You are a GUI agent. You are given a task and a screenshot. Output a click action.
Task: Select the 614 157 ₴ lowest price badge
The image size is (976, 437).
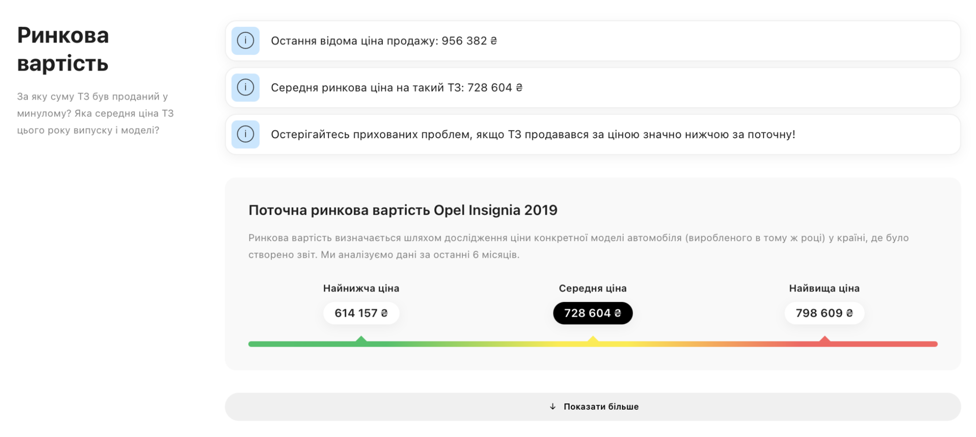click(361, 313)
